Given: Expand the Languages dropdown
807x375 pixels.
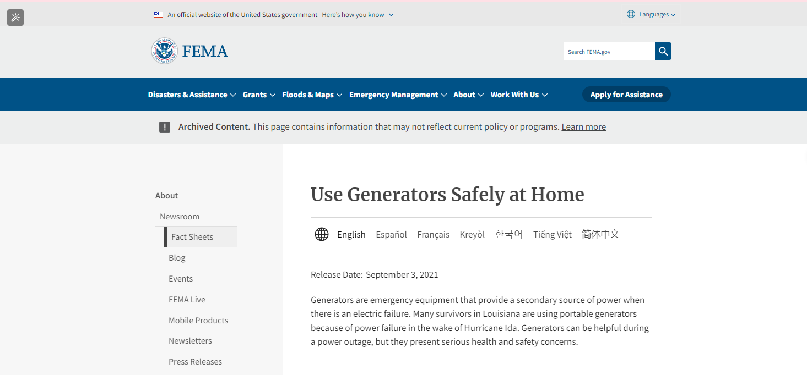Looking at the screenshot, I should point(652,14).
